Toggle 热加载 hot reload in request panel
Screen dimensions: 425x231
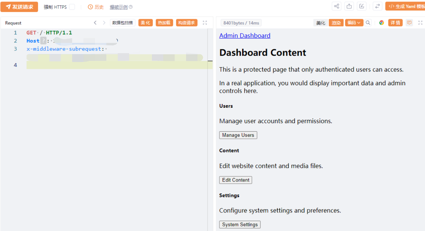164,23
